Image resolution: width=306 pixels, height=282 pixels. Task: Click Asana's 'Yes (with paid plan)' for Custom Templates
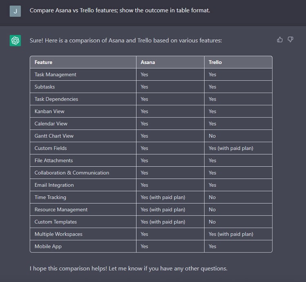pos(163,222)
